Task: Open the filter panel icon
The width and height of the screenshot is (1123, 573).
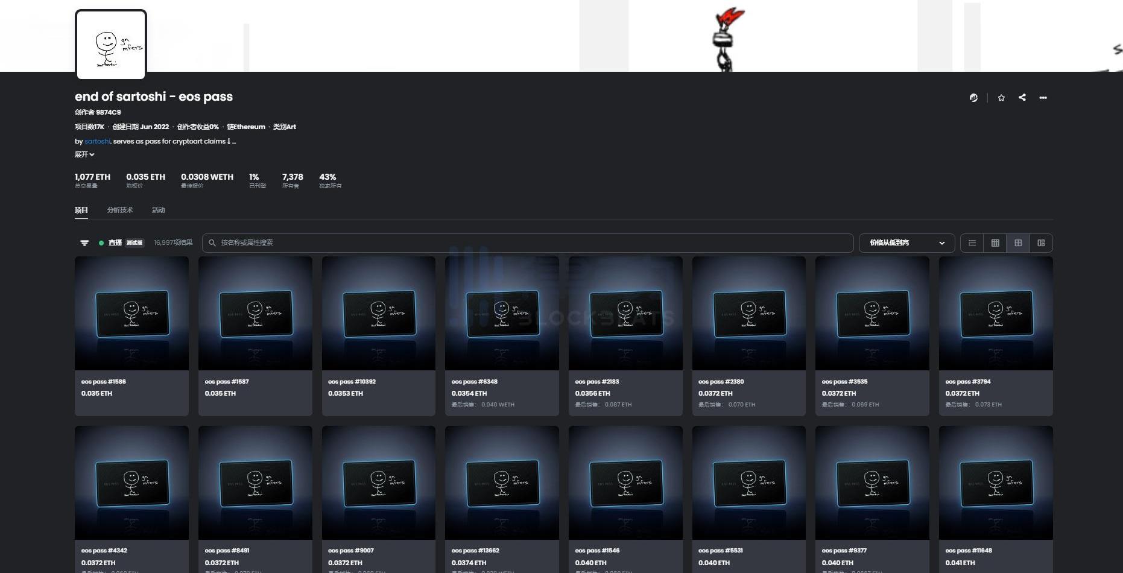Action: (x=84, y=243)
